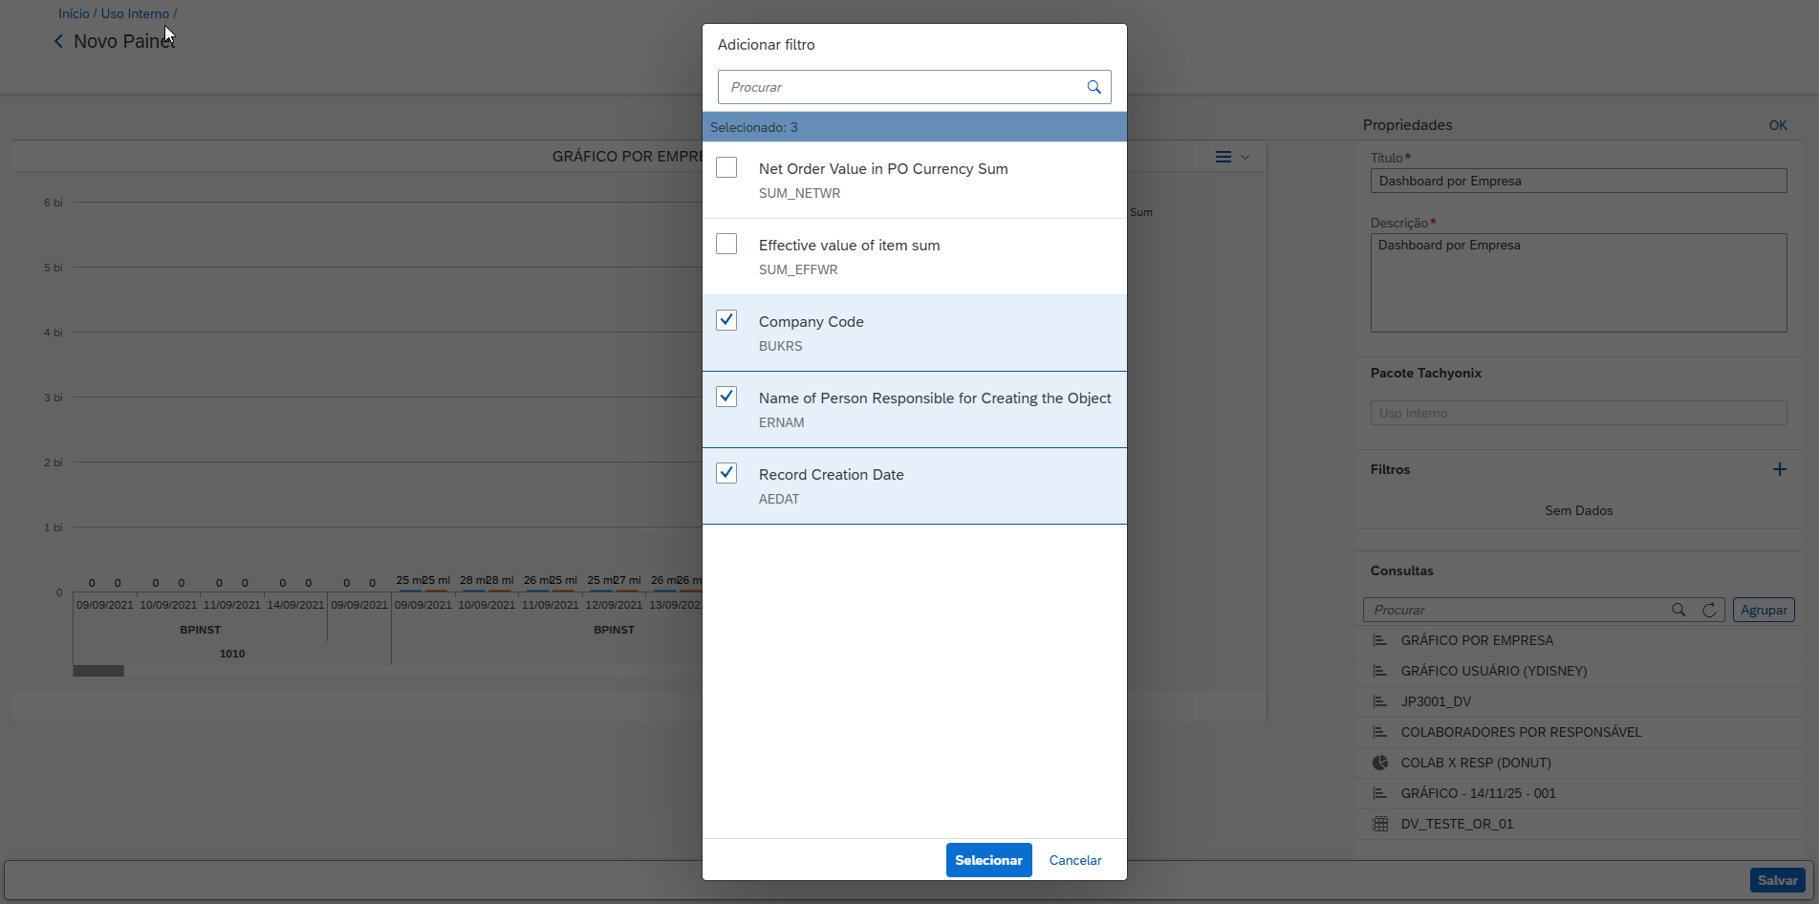This screenshot has width=1819, height=904.
Task: Open the chart hamburger menu icon
Action: click(x=1223, y=157)
